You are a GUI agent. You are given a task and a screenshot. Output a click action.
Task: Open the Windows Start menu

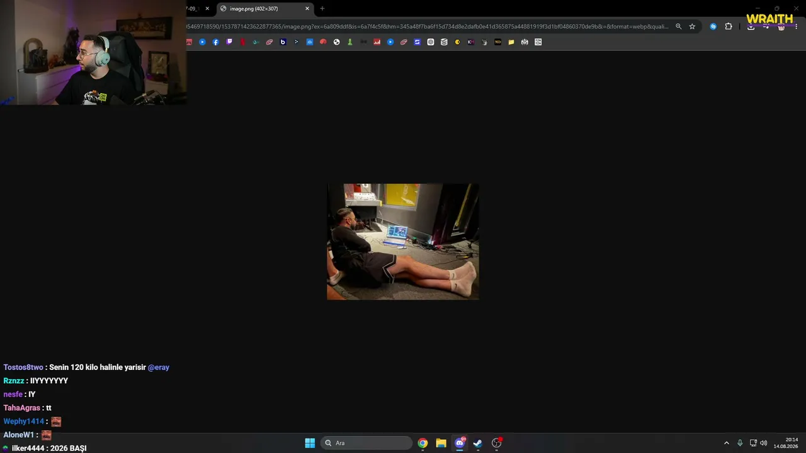(310, 443)
